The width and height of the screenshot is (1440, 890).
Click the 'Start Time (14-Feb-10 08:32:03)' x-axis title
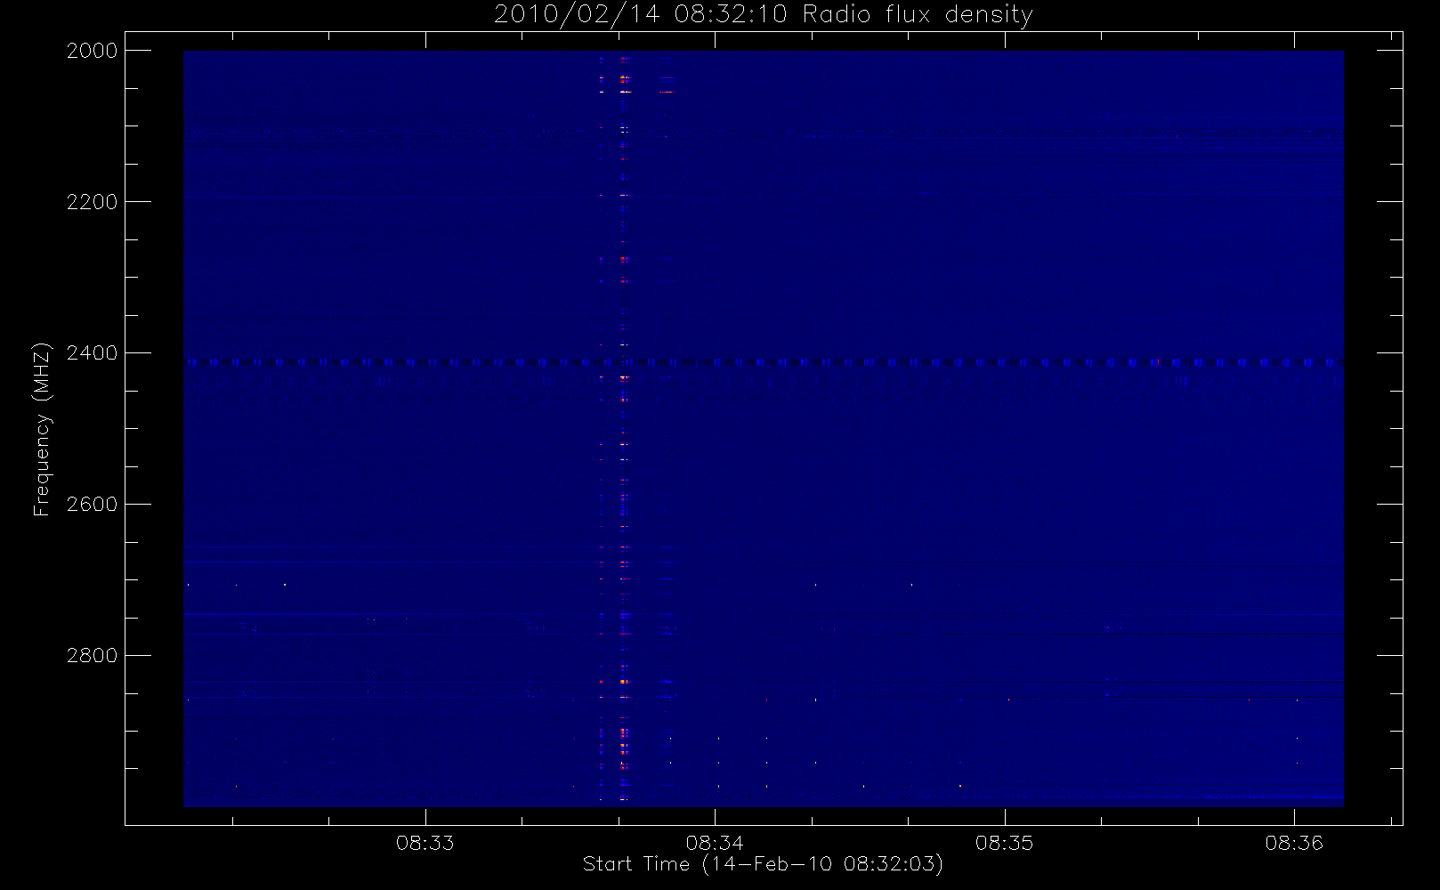point(763,864)
